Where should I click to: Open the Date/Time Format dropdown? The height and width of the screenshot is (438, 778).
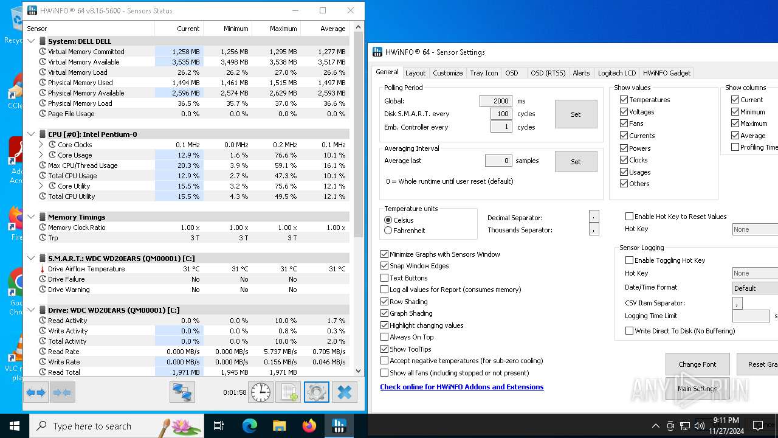tap(755, 288)
